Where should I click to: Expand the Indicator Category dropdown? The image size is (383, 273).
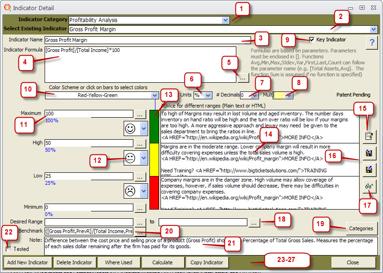tap(225, 20)
